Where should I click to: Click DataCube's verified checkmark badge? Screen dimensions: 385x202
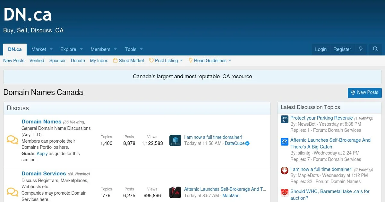[247, 144]
